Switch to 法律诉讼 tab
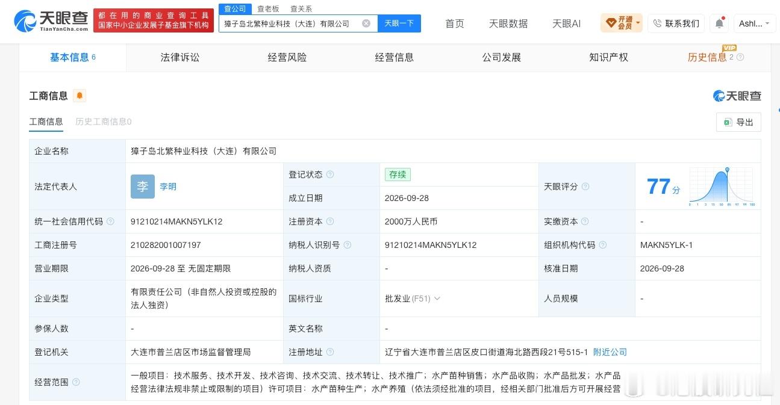Screen dimensions: 780x405 point(179,57)
